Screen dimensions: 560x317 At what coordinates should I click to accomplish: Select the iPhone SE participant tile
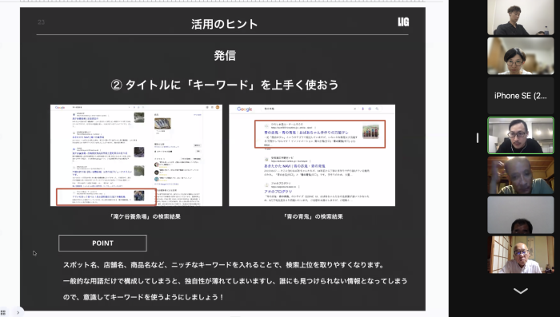[x=520, y=96]
